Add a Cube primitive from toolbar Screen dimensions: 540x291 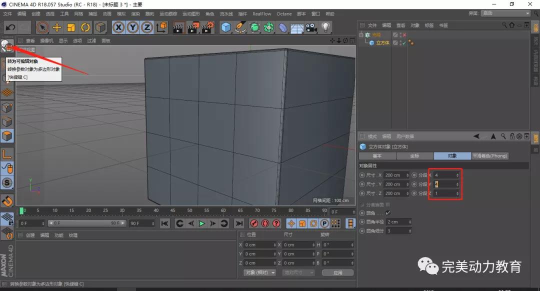(x=226, y=27)
